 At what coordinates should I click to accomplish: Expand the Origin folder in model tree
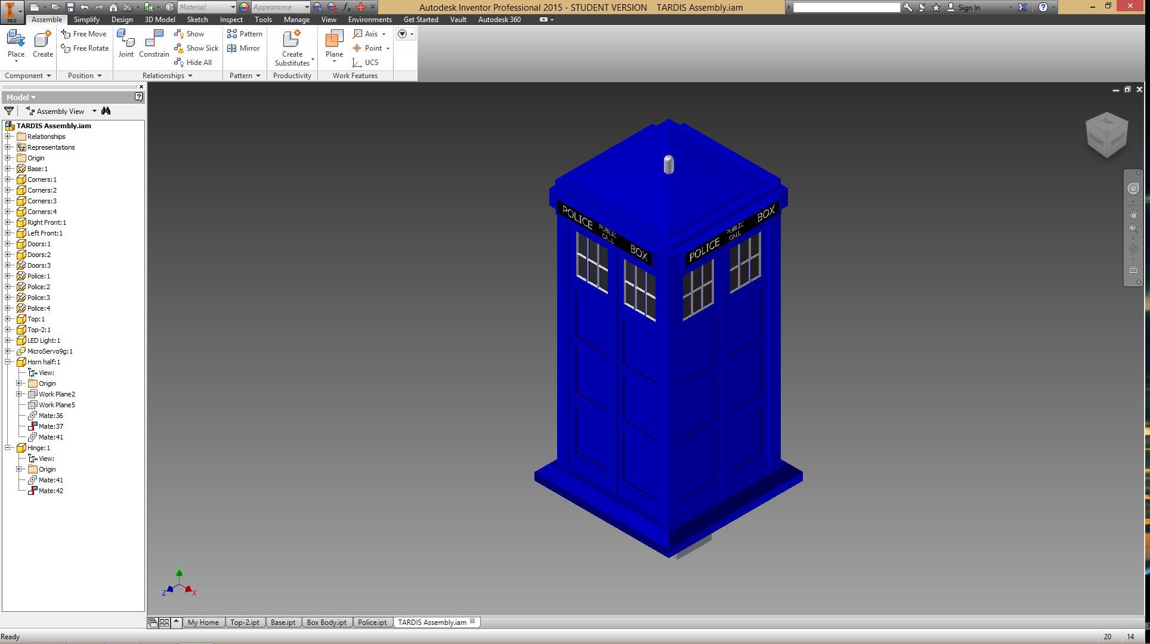coord(7,157)
